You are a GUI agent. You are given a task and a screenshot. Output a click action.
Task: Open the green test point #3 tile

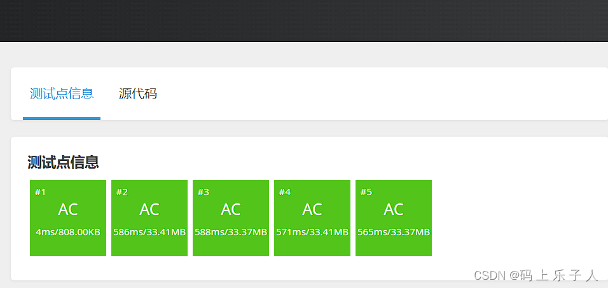pyautogui.click(x=231, y=218)
